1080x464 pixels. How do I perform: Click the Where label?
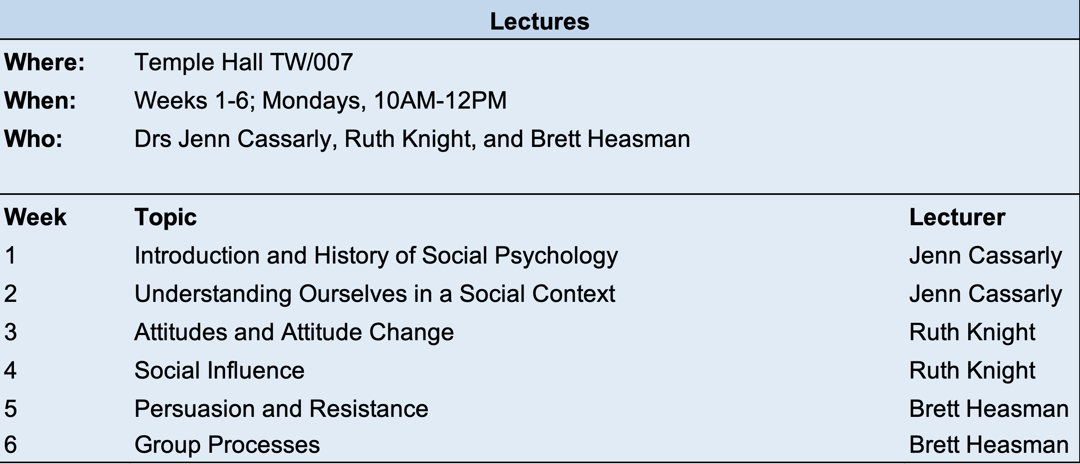click(x=44, y=62)
